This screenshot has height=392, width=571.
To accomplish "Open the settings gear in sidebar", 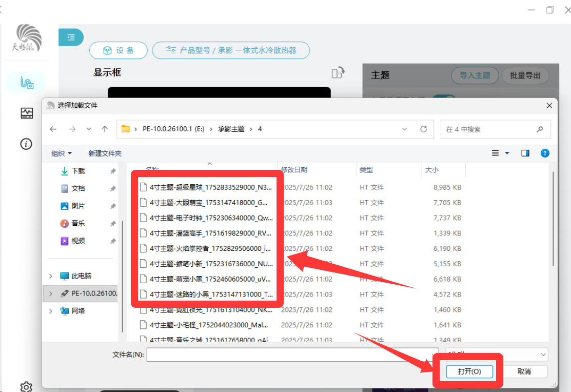I will tap(26, 386).
